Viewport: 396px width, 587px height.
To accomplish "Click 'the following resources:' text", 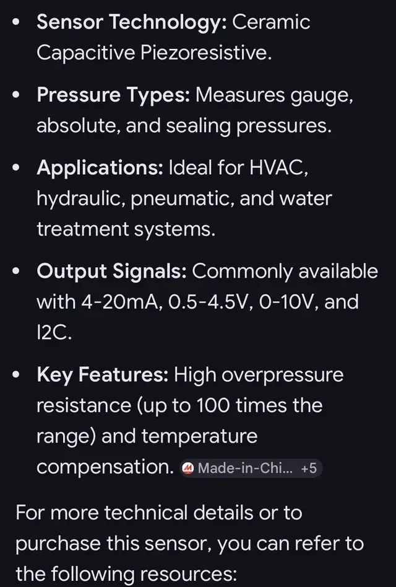I will [126, 573].
